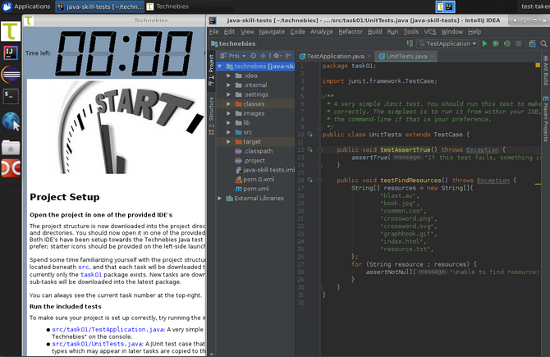Screen dimensions: 550x357
Task: Click src link in Technebies instructions
Action: (x=84, y=267)
